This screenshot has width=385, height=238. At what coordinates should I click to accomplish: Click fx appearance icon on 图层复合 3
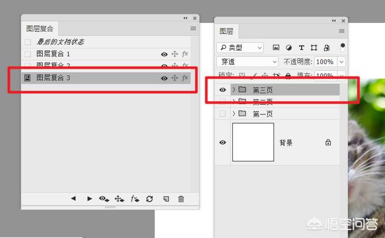pyautogui.click(x=185, y=78)
